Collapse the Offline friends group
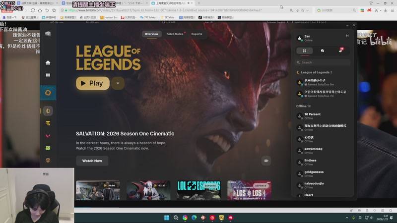This screenshot has height=223, width=397. coord(303,106)
